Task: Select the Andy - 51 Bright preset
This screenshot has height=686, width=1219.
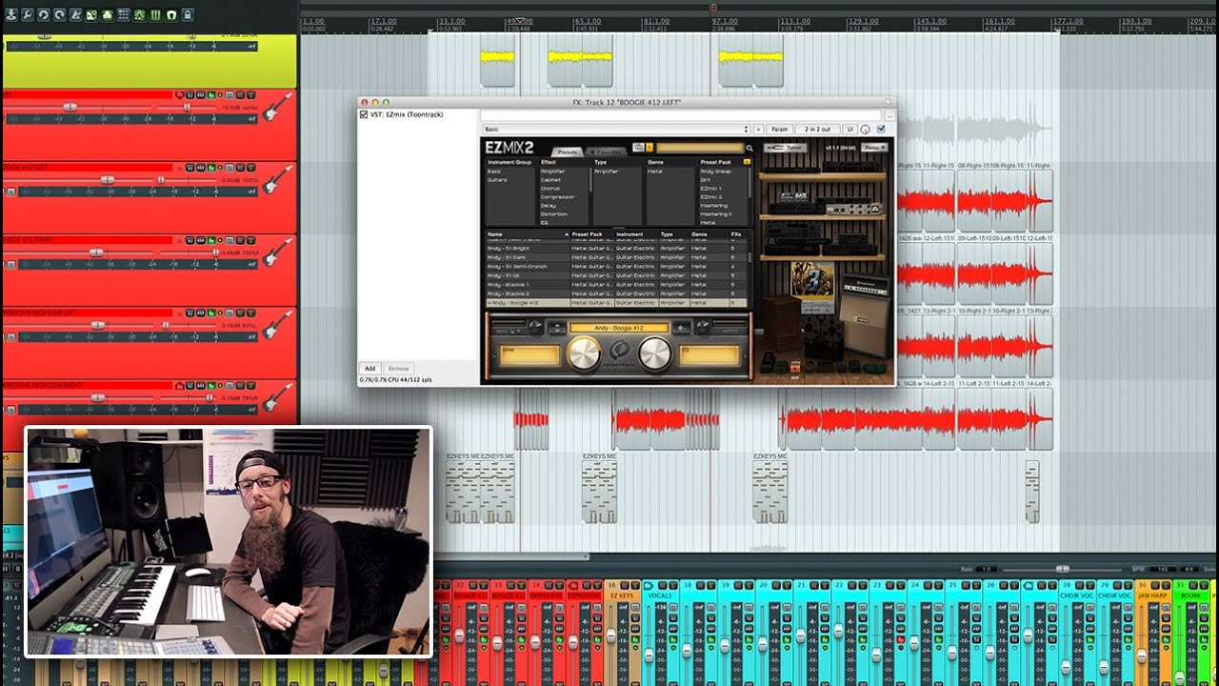Action: pos(617,248)
